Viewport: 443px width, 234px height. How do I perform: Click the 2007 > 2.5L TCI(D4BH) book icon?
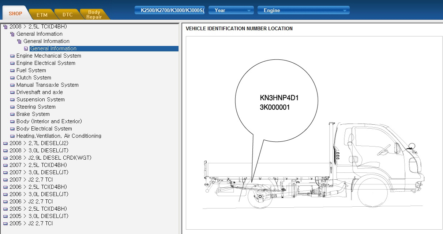5,165
